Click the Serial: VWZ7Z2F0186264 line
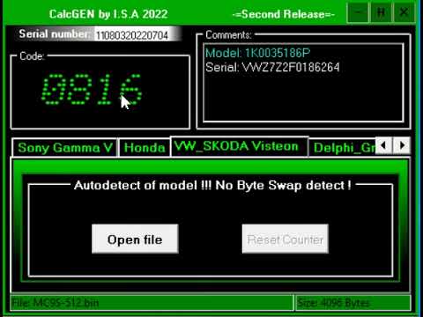Image resolution: width=423 pixels, height=317 pixels. coord(272,67)
